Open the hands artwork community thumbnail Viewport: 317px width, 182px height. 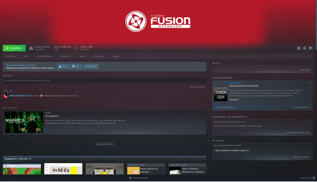(x=63, y=169)
